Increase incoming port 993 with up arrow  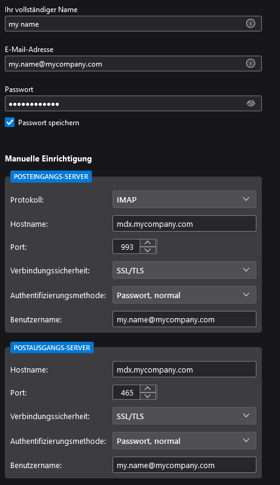point(148,243)
